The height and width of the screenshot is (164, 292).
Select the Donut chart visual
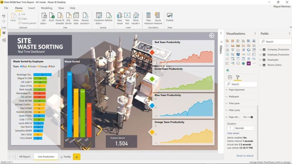(x=249, y=50)
